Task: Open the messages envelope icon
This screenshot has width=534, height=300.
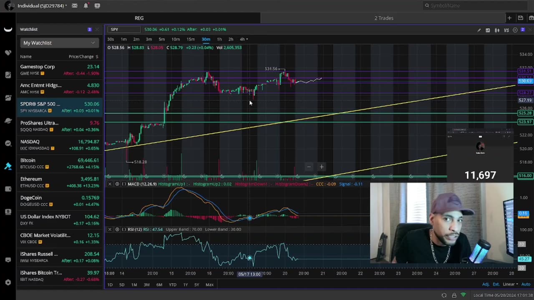Action: point(74,5)
